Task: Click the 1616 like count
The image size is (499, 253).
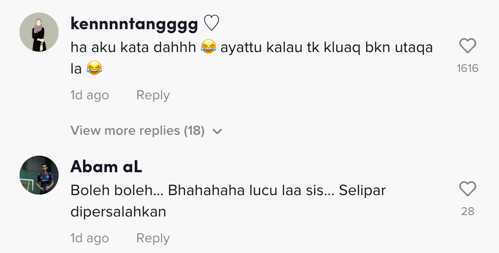Action: pyautogui.click(x=467, y=69)
